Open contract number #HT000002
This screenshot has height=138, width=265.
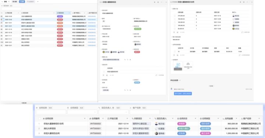click(95, 124)
